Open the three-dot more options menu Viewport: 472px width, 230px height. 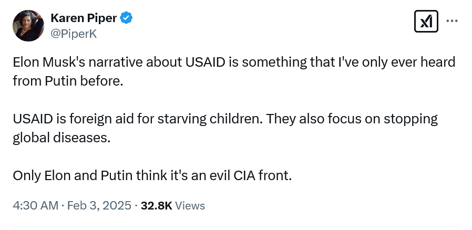point(452,21)
